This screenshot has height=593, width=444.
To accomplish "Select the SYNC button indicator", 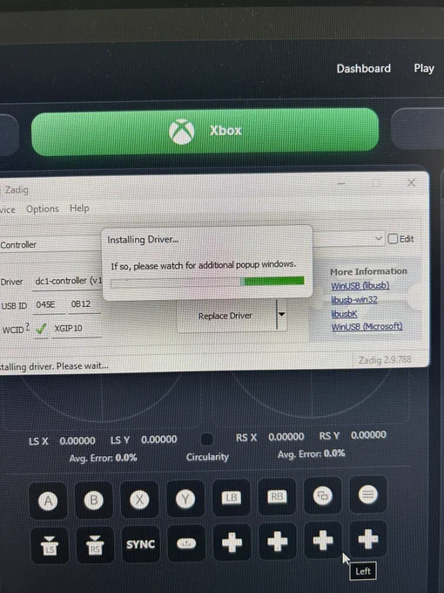I will [140, 544].
